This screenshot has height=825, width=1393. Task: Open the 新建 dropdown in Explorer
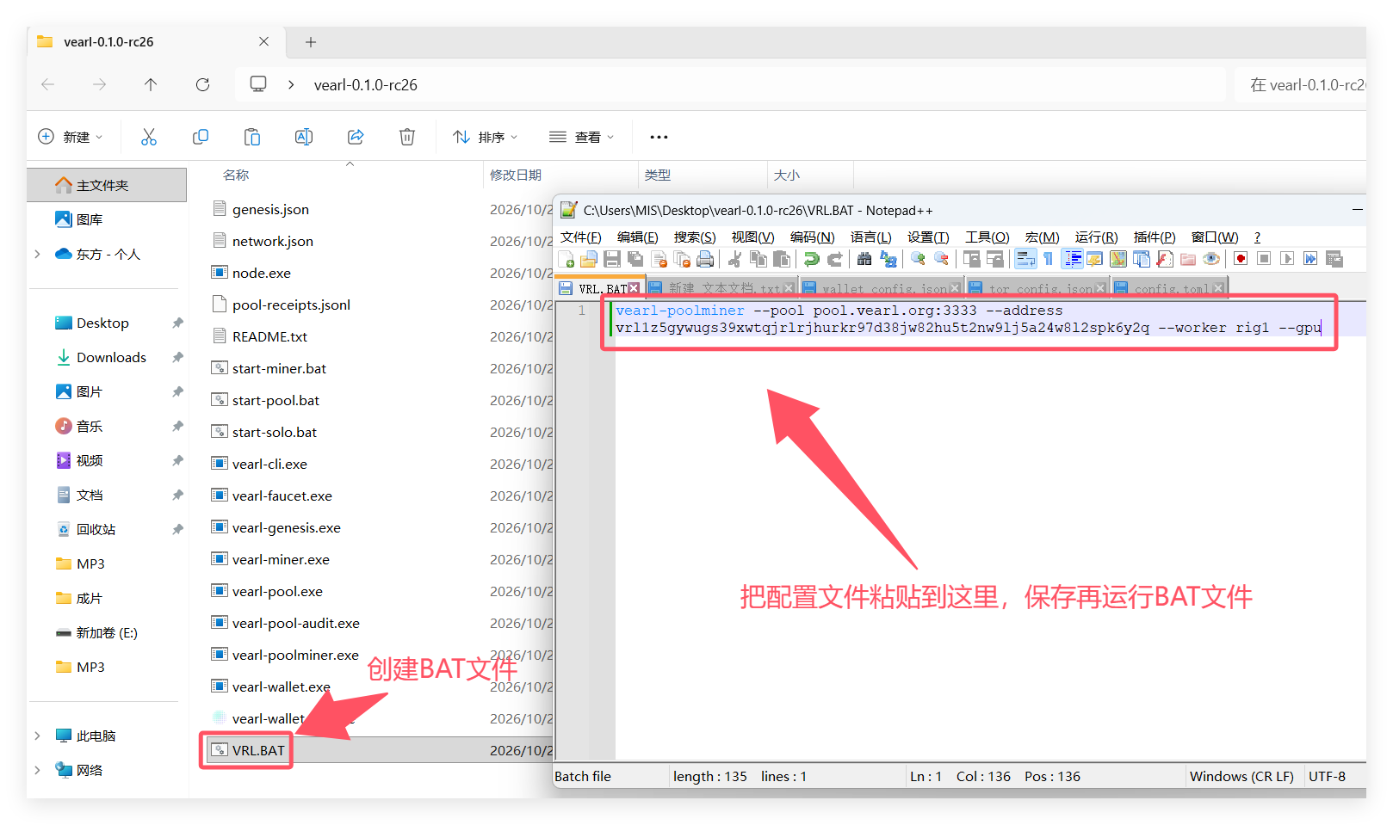pos(71,137)
